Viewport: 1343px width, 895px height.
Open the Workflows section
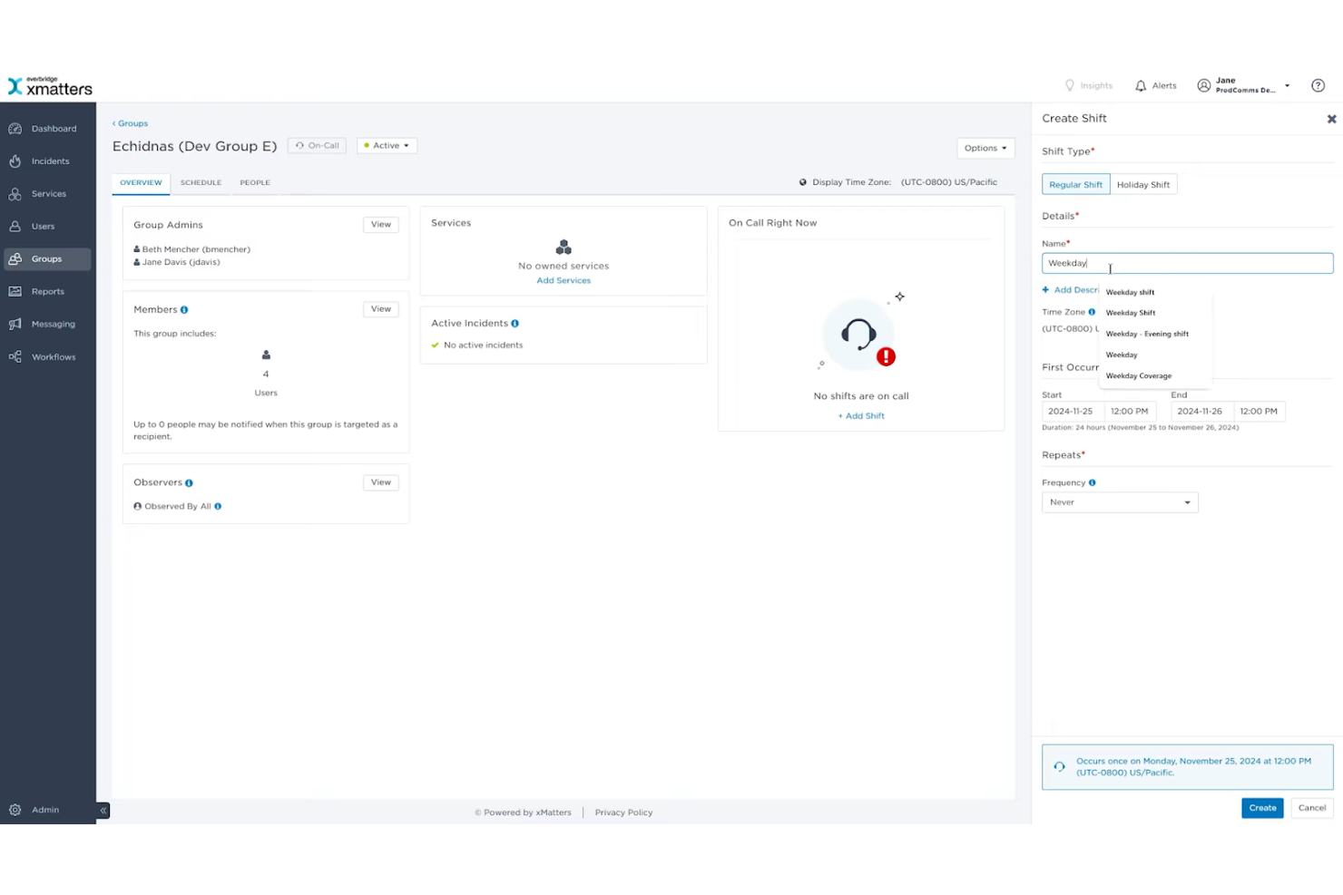click(x=53, y=356)
